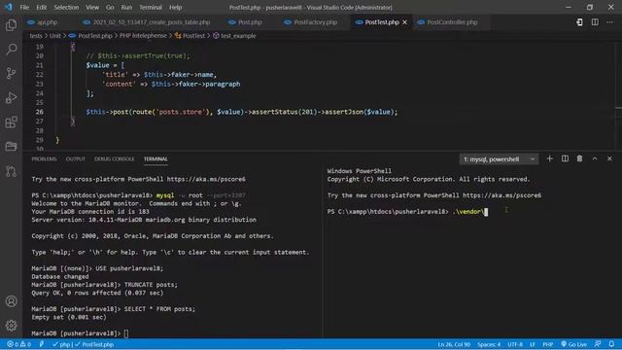
Task: Open the Manage gear icon
Action: (x=11, y=326)
